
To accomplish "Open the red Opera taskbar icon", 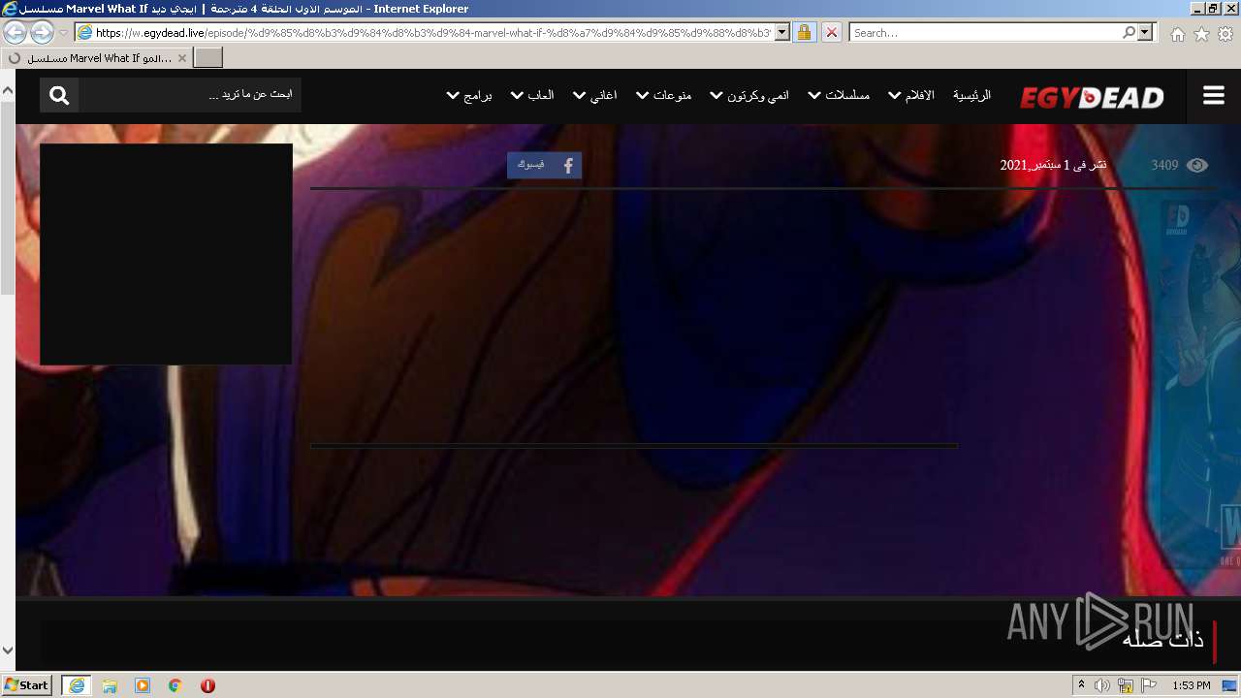I will click(x=207, y=685).
